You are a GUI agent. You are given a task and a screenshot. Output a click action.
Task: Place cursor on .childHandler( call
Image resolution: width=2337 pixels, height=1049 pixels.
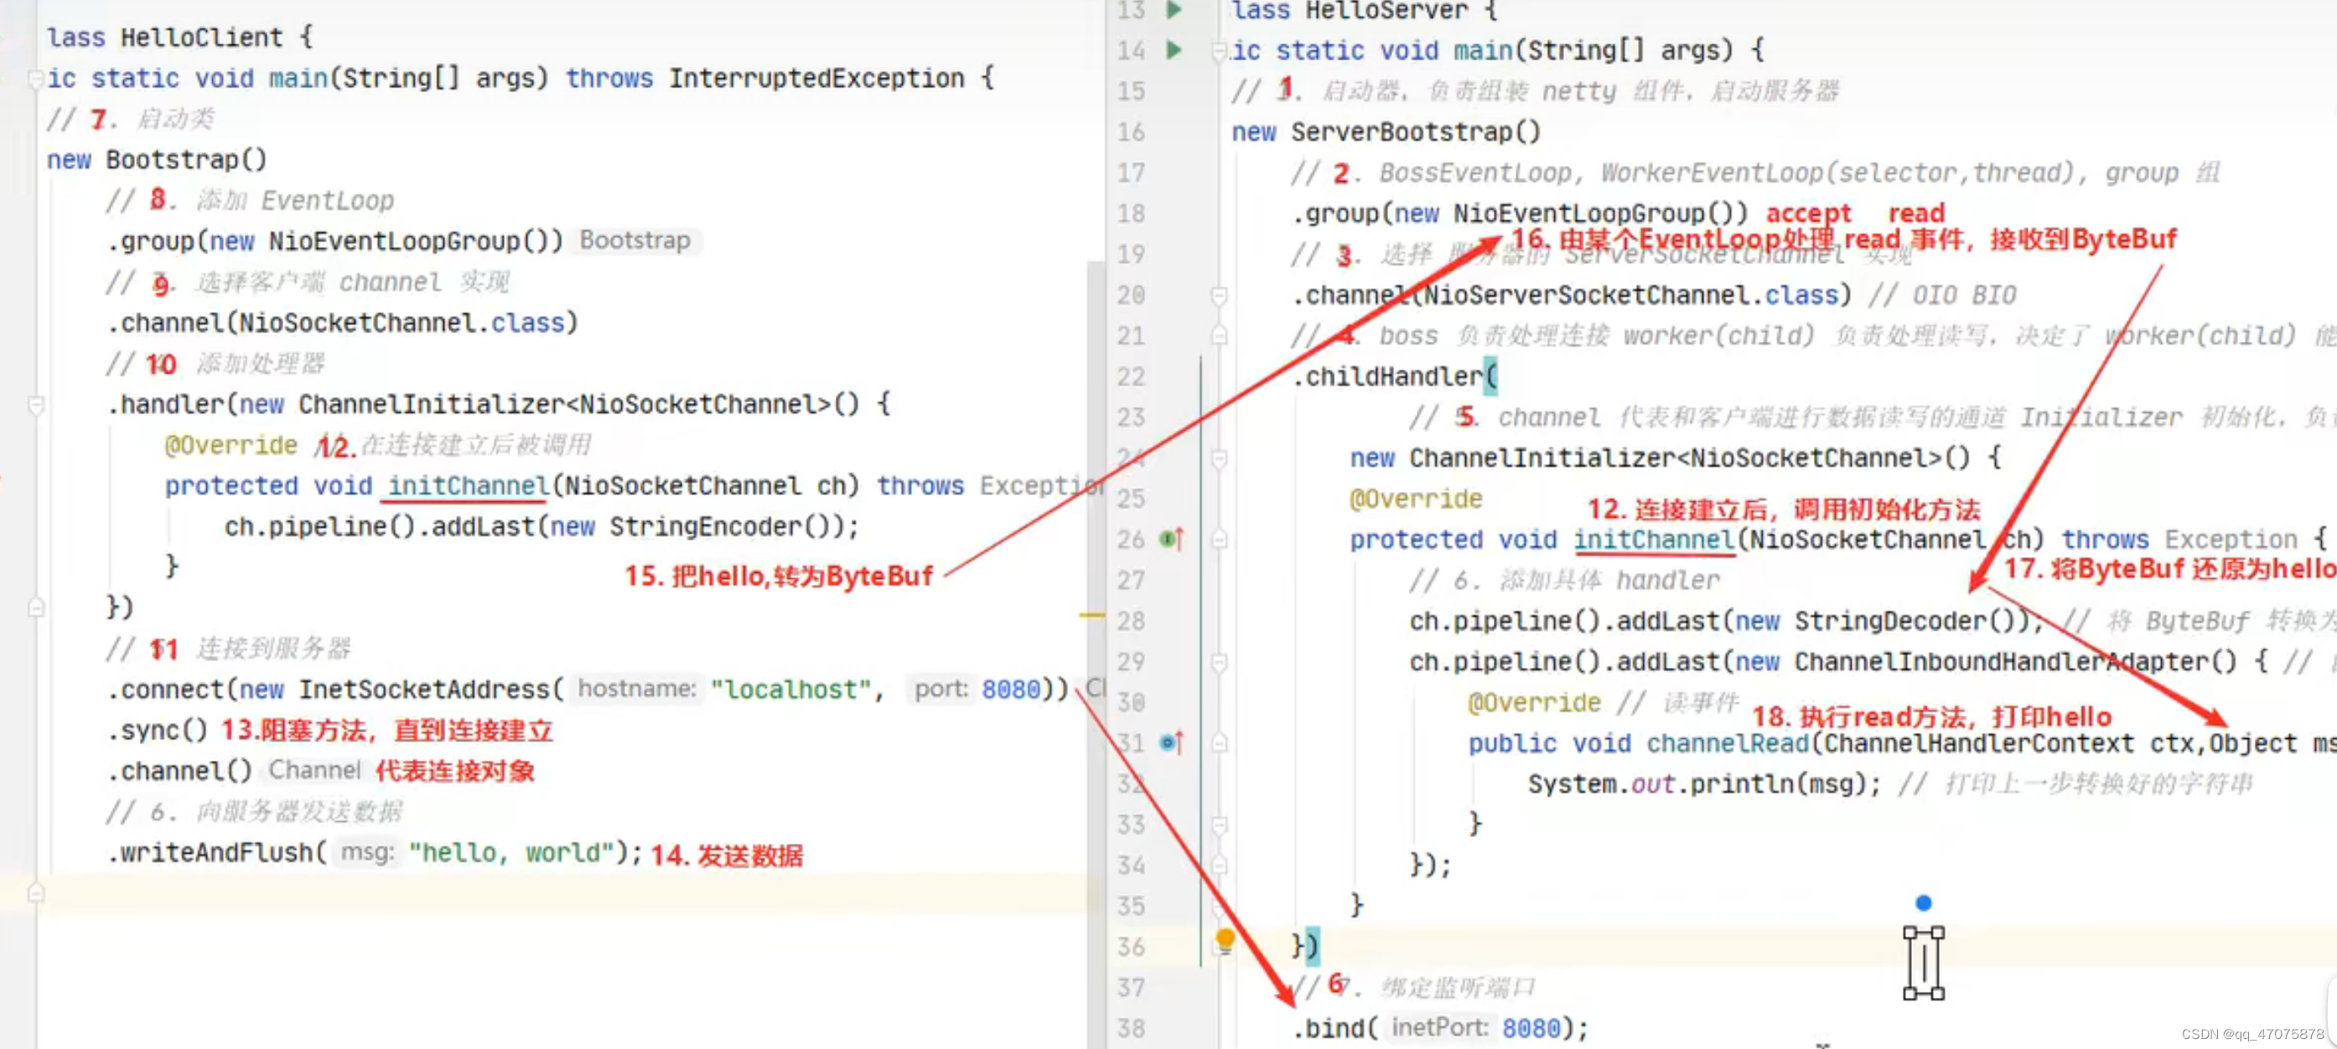pos(1394,377)
